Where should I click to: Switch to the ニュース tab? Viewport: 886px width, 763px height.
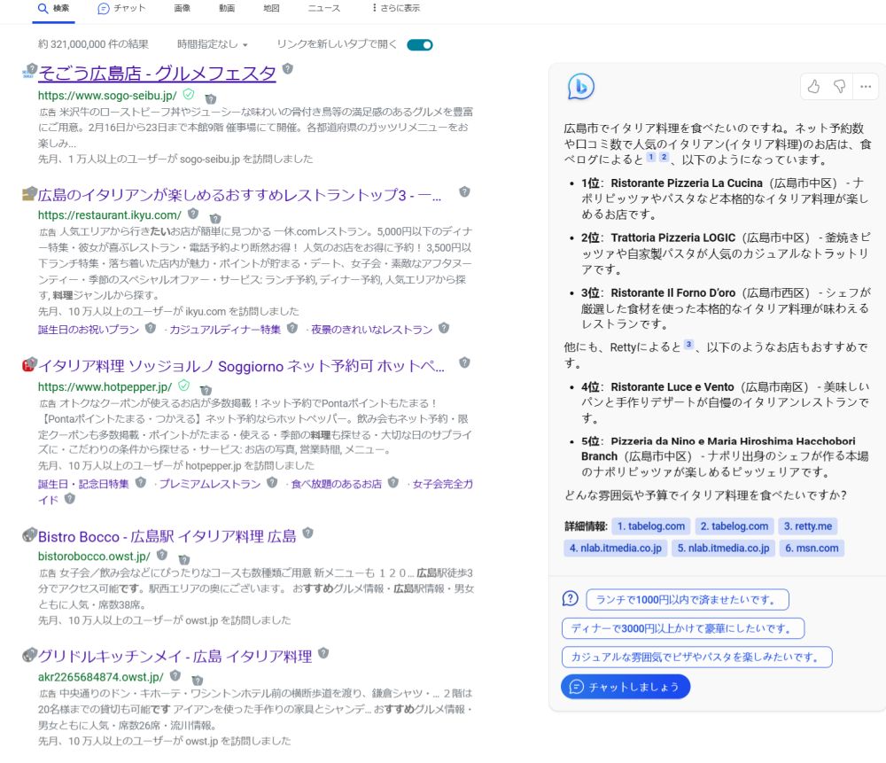coord(323,9)
